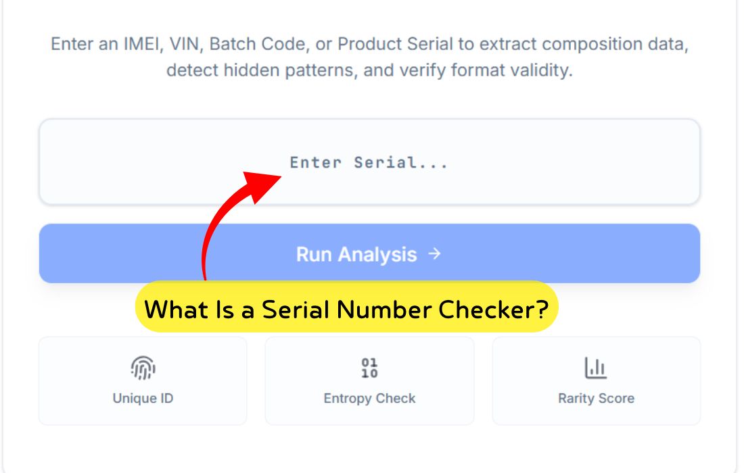Click the Entropy Check label text

click(x=369, y=399)
